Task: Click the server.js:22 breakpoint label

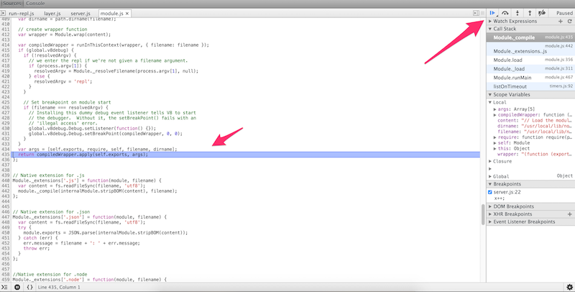Action: (507, 192)
